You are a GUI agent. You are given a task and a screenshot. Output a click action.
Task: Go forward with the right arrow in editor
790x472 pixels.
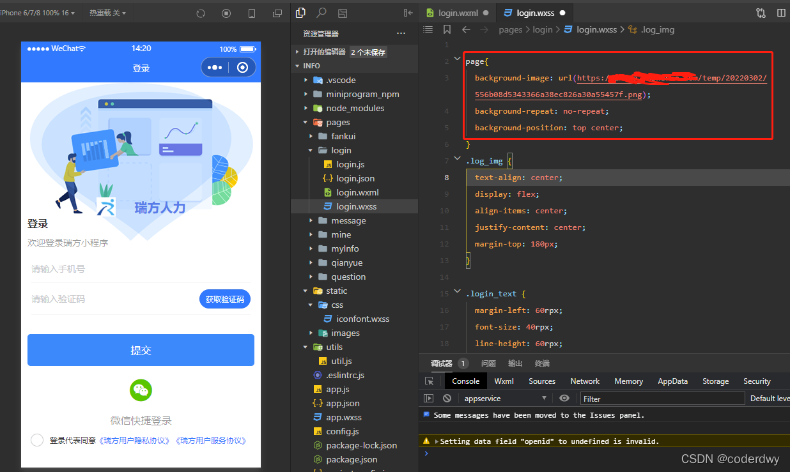tap(484, 29)
